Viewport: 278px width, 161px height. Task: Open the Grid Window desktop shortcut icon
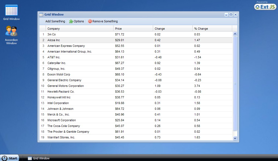[x=11, y=10]
